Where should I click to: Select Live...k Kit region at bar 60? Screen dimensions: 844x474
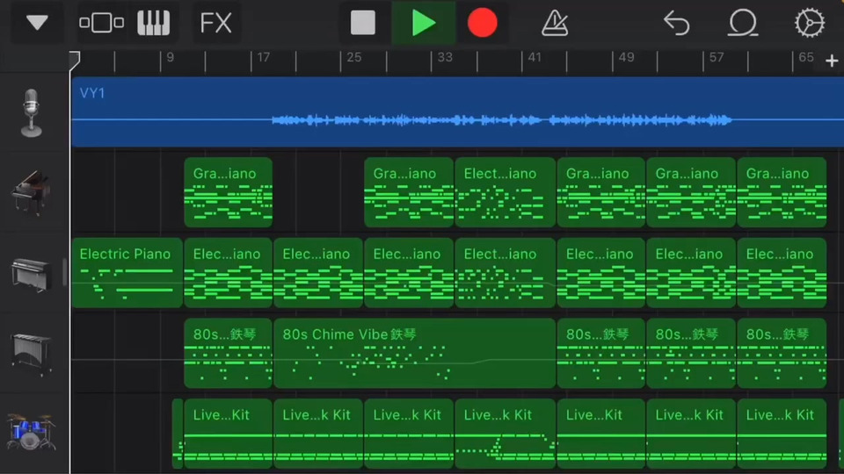point(782,434)
